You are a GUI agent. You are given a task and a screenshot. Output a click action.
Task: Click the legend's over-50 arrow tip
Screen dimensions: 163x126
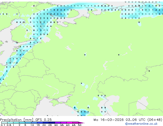point(81,123)
